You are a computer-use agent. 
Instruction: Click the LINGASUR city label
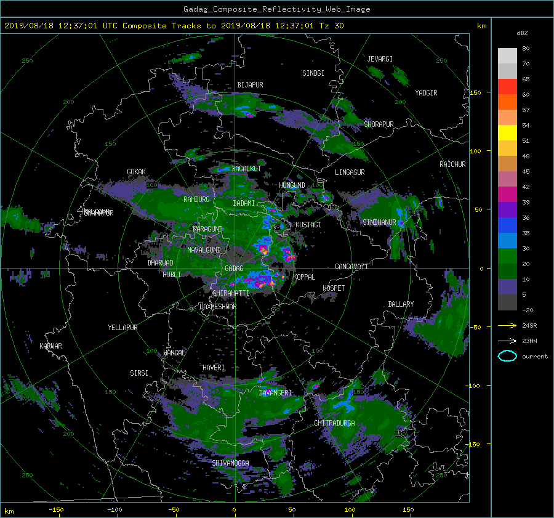coord(350,172)
